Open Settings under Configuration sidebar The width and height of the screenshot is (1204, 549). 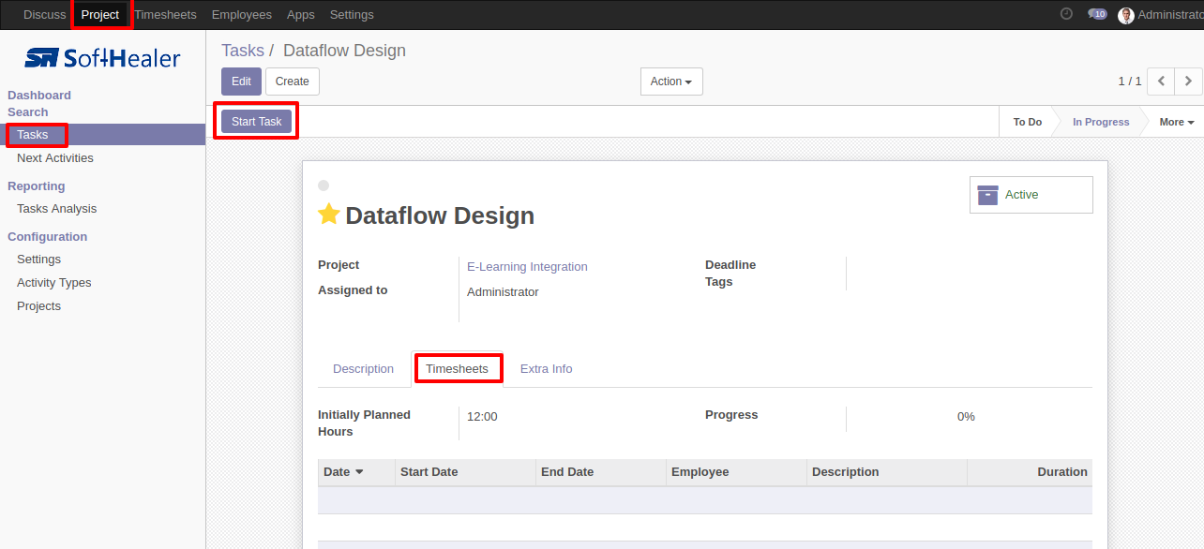(x=38, y=260)
